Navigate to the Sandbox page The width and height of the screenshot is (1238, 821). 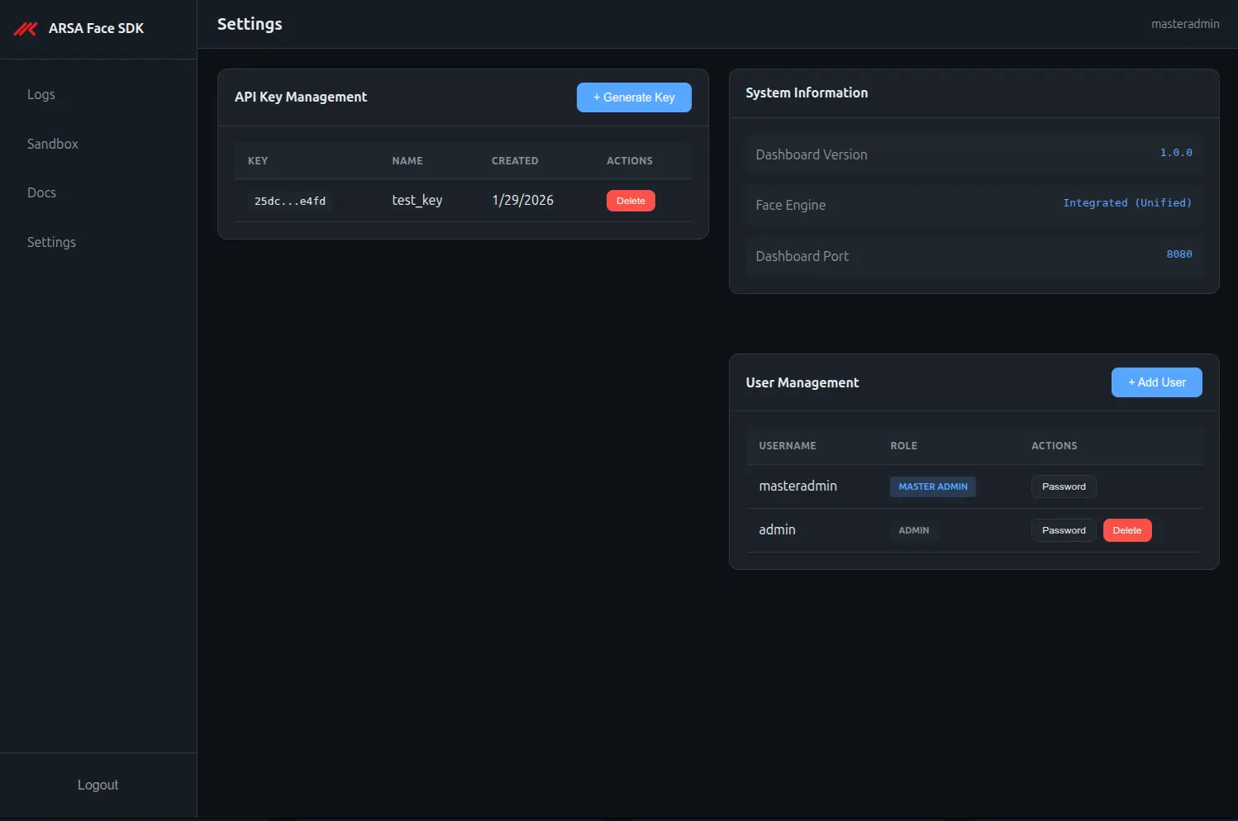(52, 144)
